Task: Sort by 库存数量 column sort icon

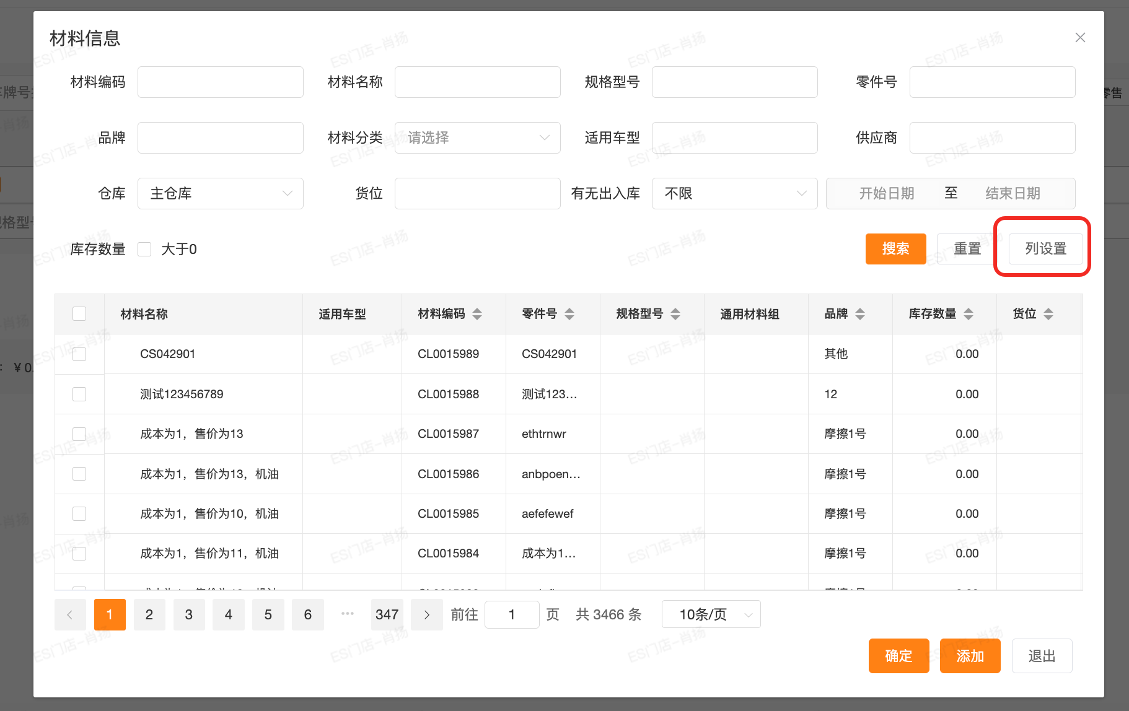Action: [968, 314]
